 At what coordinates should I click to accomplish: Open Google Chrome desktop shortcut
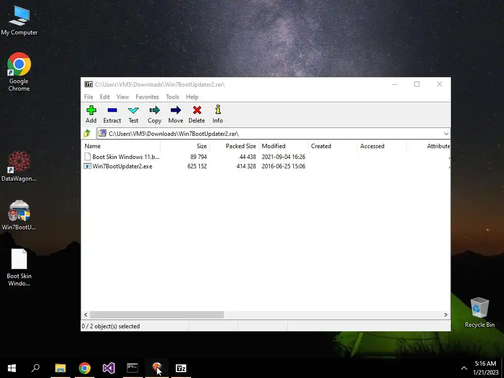[x=19, y=72]
